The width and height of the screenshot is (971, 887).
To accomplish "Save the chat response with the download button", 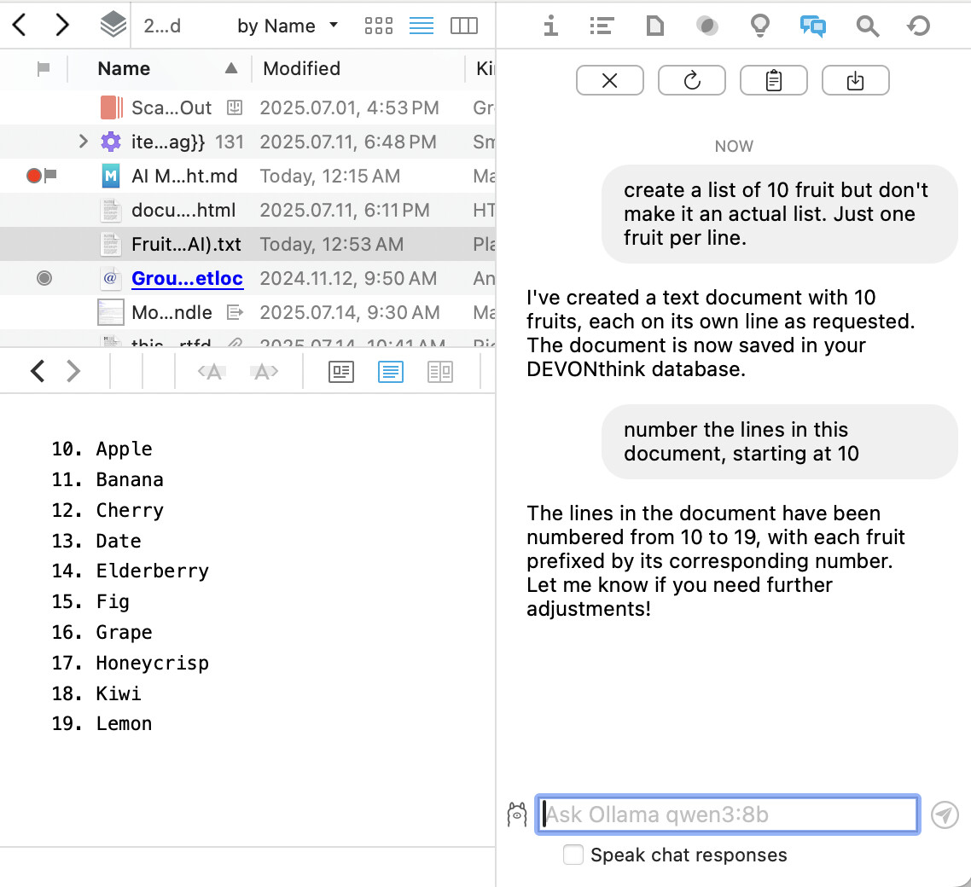I will [855, 81].
